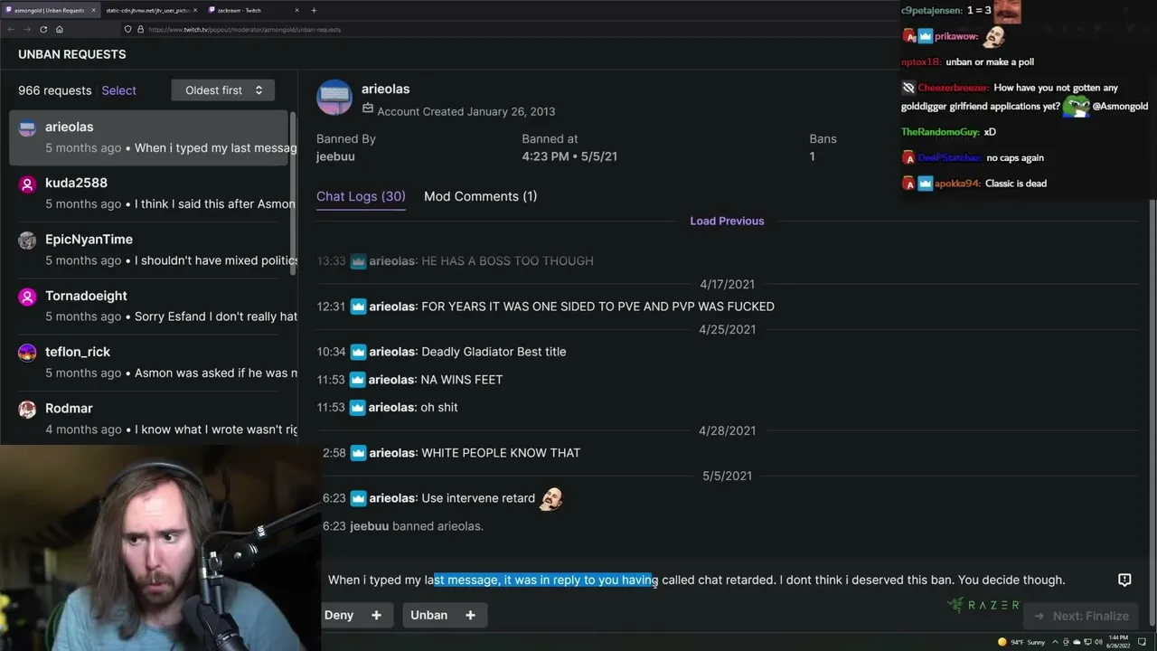Open the kuda2588 unban request
This screenshot has height=651, width=1157.
point(149,193)
